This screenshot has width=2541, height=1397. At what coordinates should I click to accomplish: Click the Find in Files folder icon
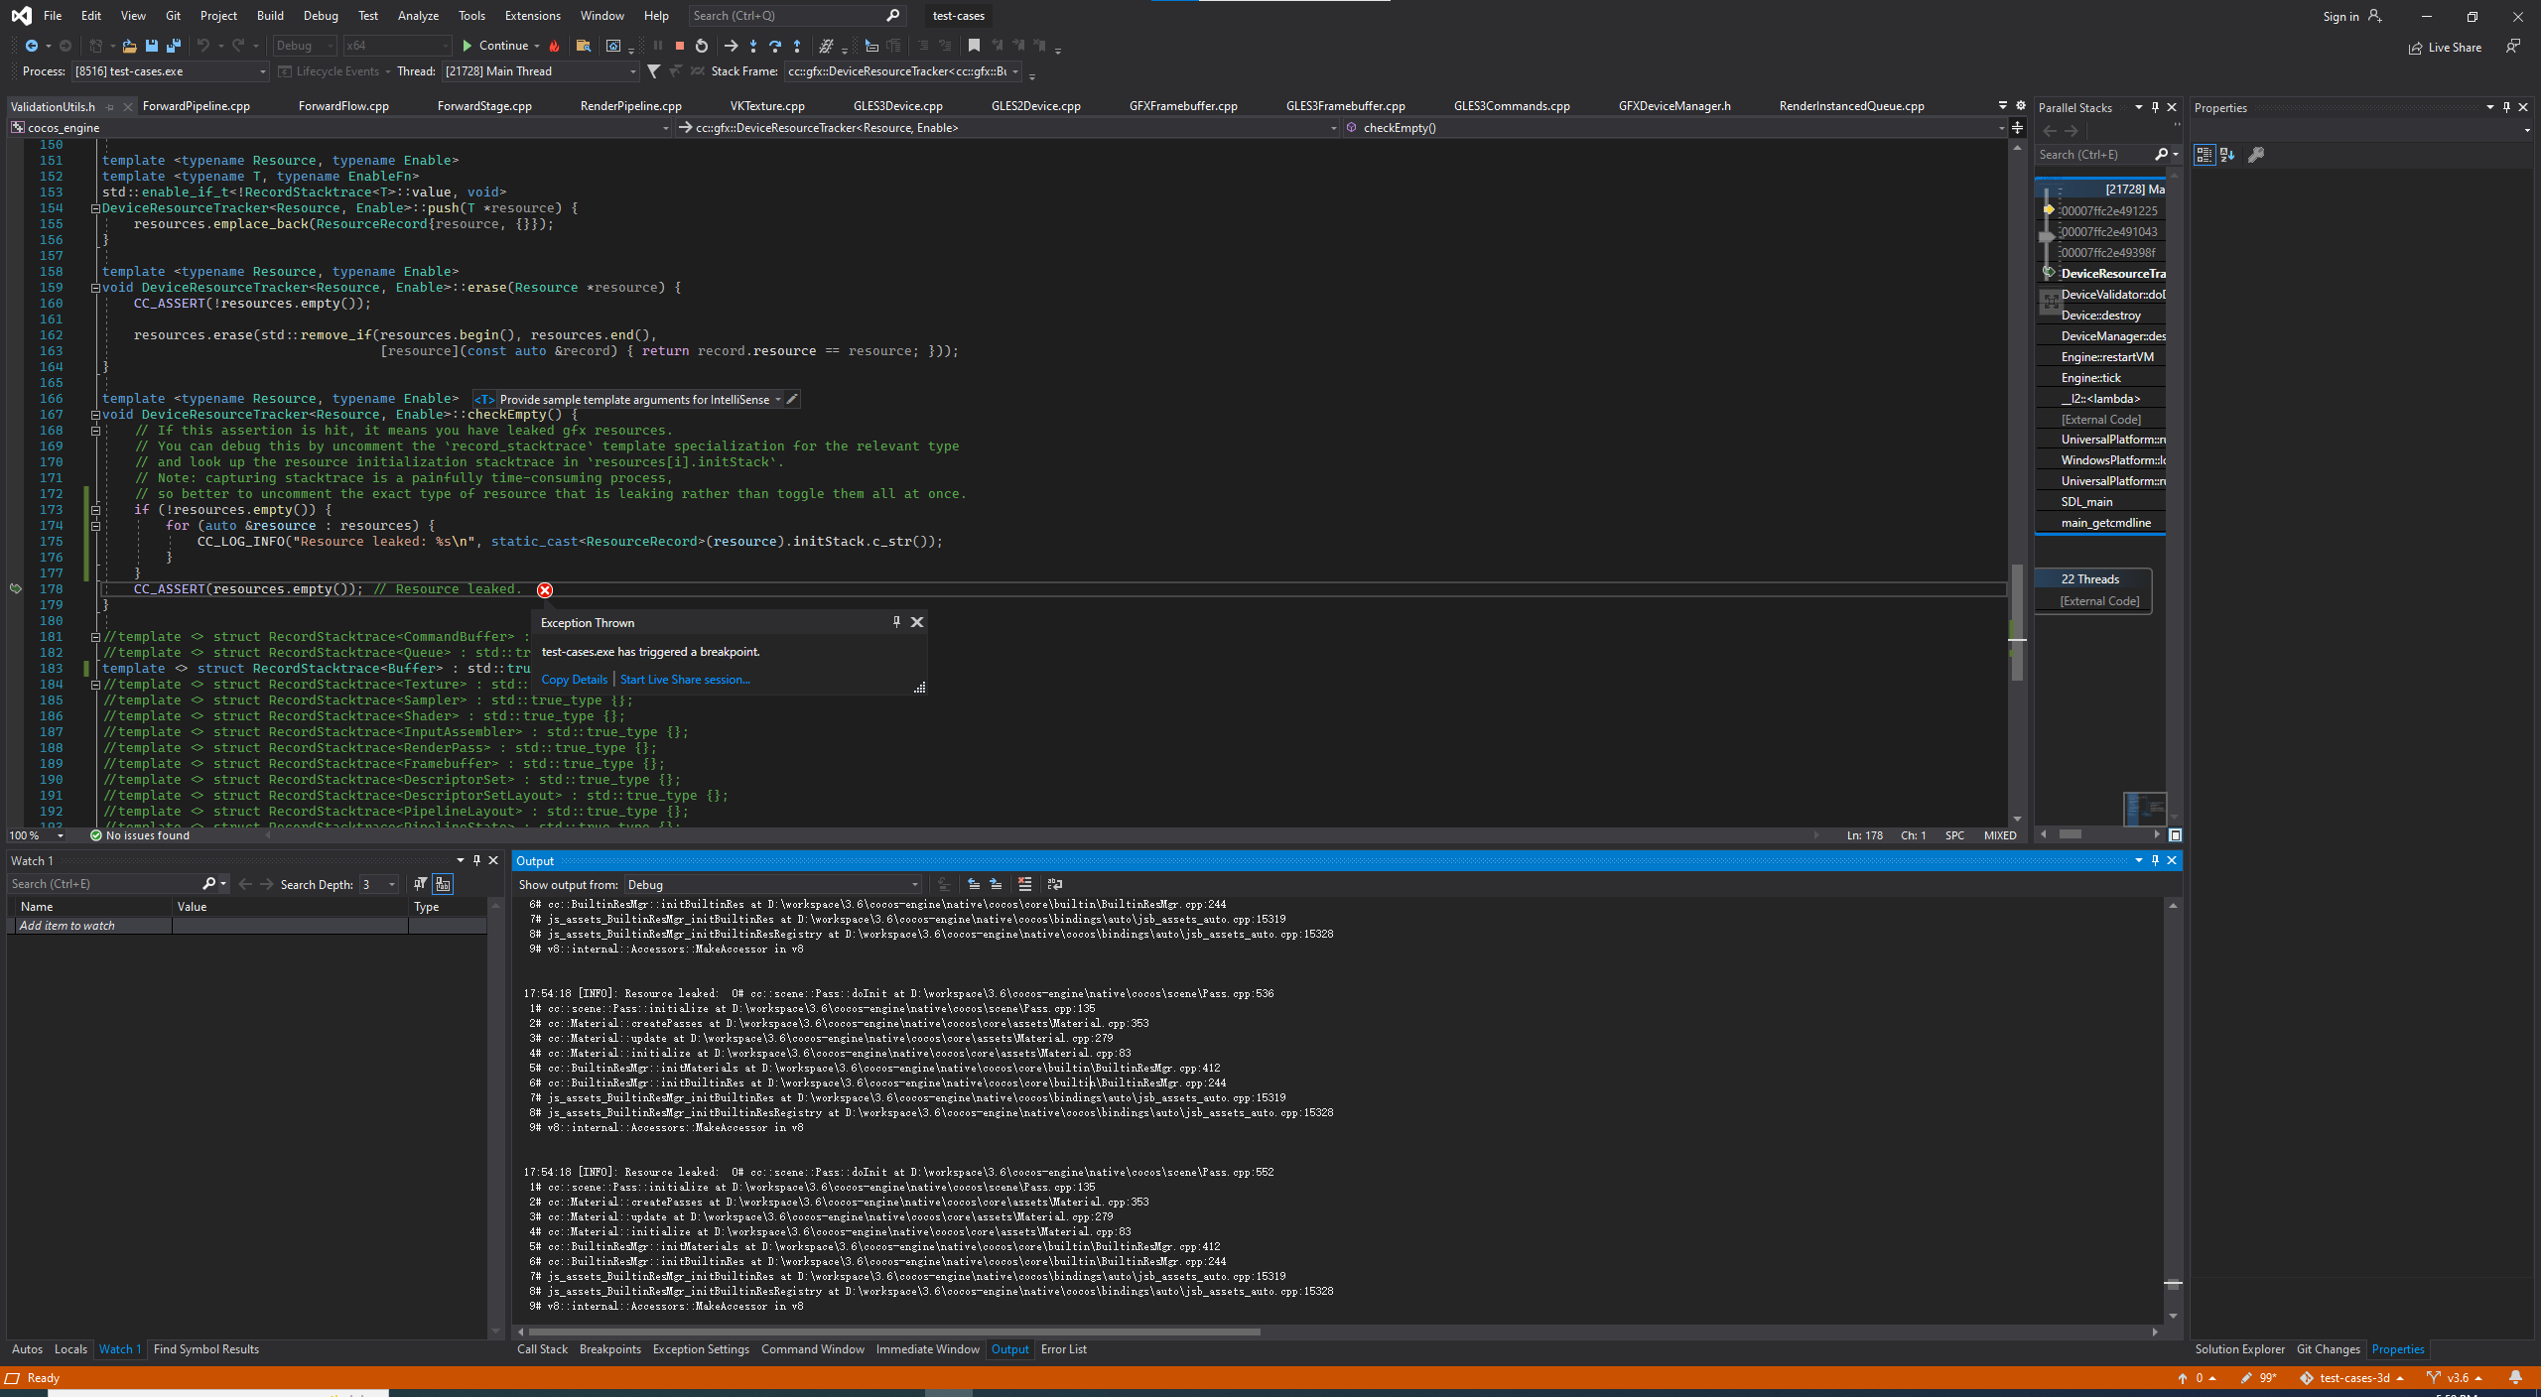click(x=584, y=46)
